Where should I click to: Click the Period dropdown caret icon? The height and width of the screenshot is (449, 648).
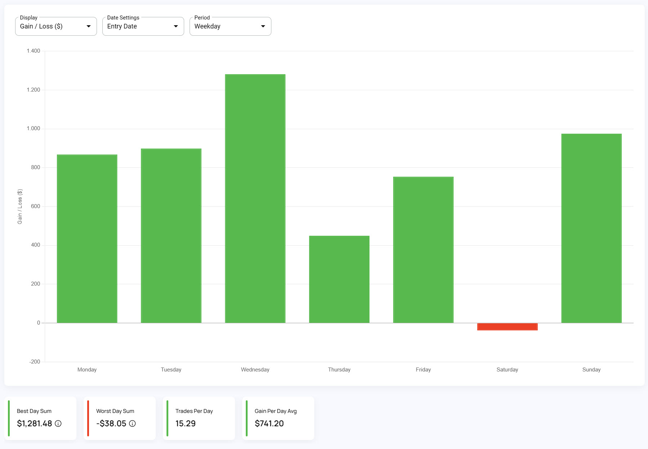click(x=263, y=26)
